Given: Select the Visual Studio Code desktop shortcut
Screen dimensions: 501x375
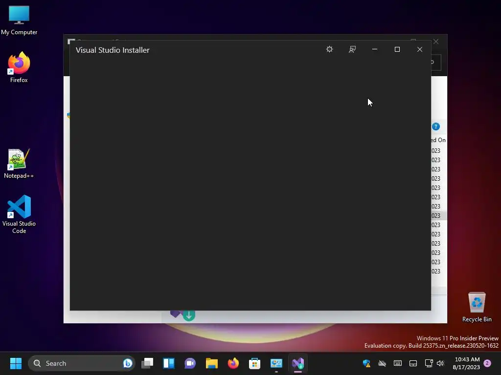Looking at the screenshot, I should coord(19,214).
